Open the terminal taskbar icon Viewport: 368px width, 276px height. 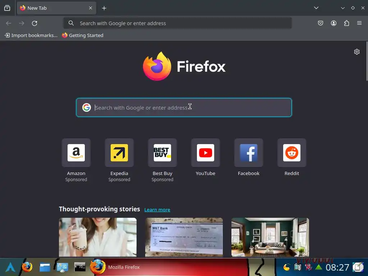click(80, 267)
